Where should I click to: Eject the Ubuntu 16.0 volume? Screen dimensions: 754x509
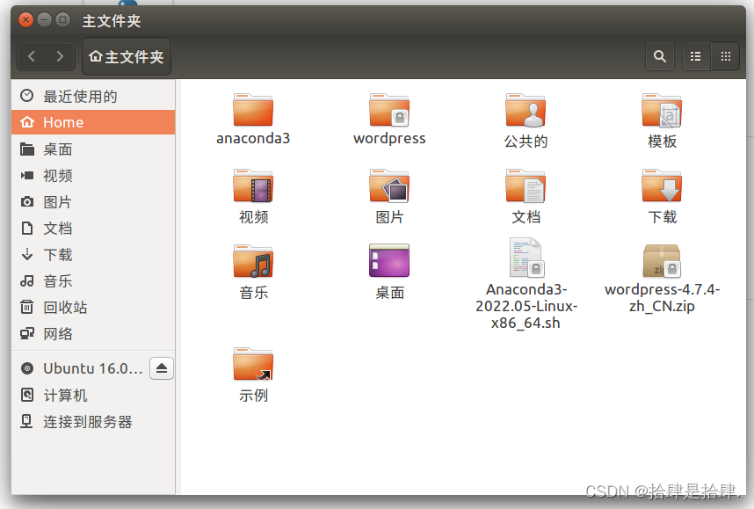point(161,367)
